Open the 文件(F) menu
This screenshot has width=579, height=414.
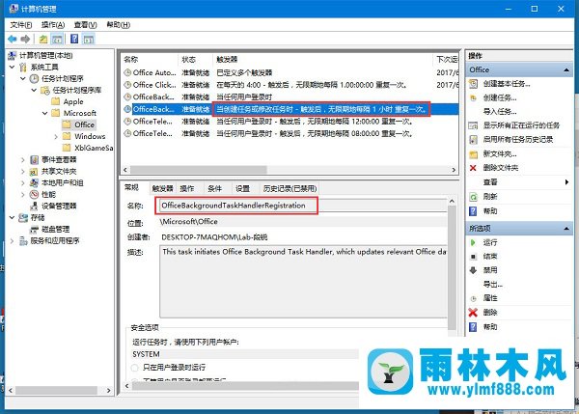pyautogui.click(x=20, y=25)
